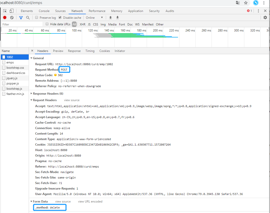Uncheck the Disable cache option
Image resolution: width=270 pixels, height=213 pixels.
tap(60, 17)
